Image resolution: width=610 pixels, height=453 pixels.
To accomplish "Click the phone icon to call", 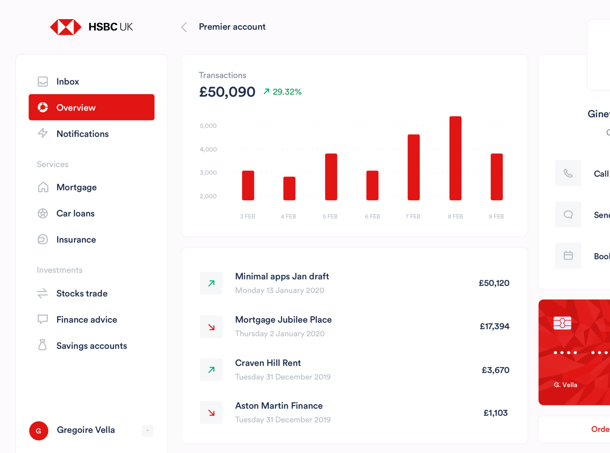I will (568, 173).
